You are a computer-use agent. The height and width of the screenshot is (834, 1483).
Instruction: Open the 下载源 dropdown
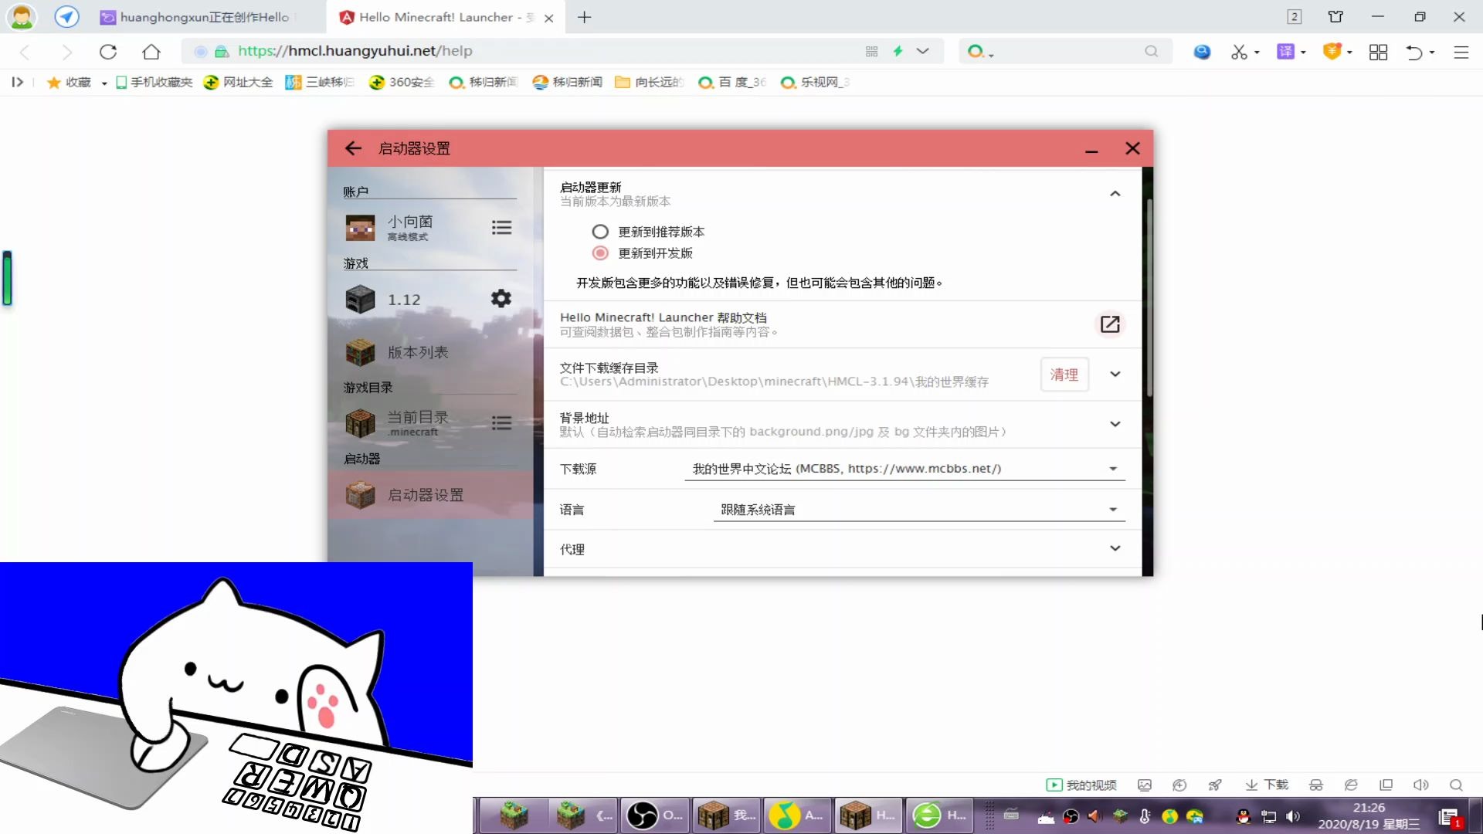pyautogui.click(x=904, y=469)
